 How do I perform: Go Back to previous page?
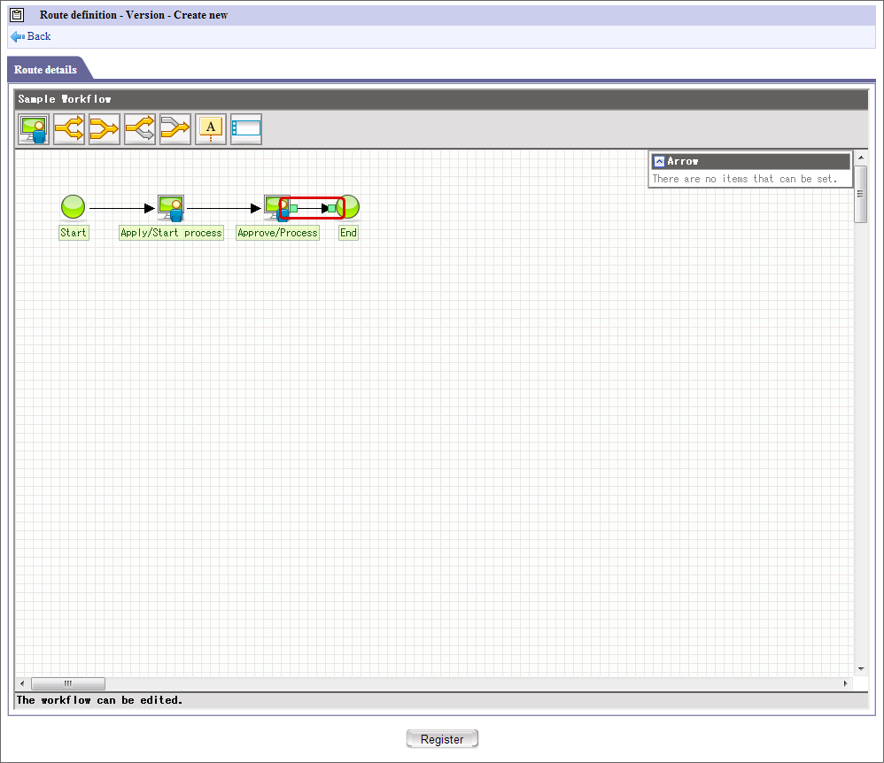click(39, 36)
